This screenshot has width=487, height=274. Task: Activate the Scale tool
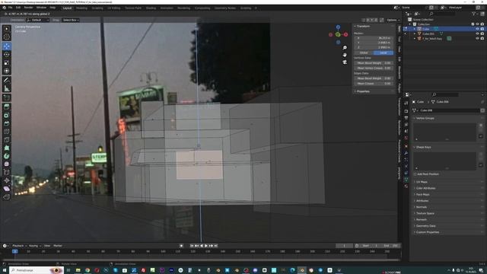point(7,62)
